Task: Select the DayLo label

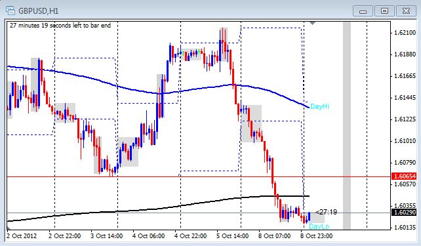Action: (x=319, y=226)
